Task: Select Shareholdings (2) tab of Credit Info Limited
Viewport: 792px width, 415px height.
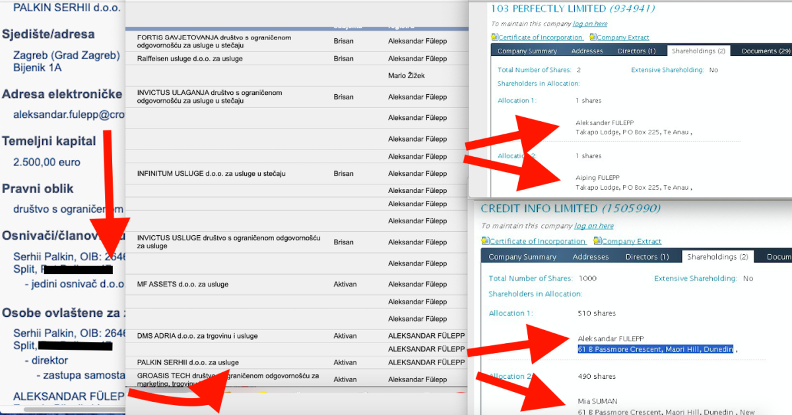Action: 718,257
